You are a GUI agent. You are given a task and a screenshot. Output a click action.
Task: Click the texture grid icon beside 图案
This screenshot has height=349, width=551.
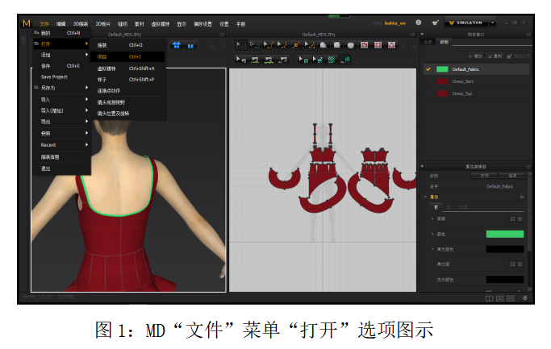(x=511, y=218)
